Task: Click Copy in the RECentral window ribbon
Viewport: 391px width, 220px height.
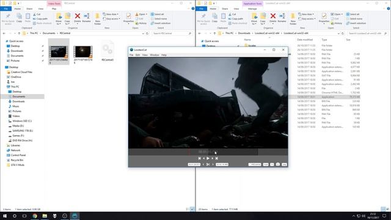Action: [x=19, y=18]
